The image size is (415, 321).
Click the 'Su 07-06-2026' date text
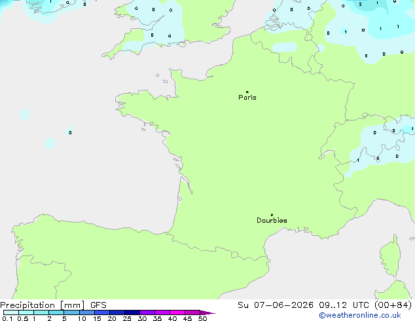point(276,305)
